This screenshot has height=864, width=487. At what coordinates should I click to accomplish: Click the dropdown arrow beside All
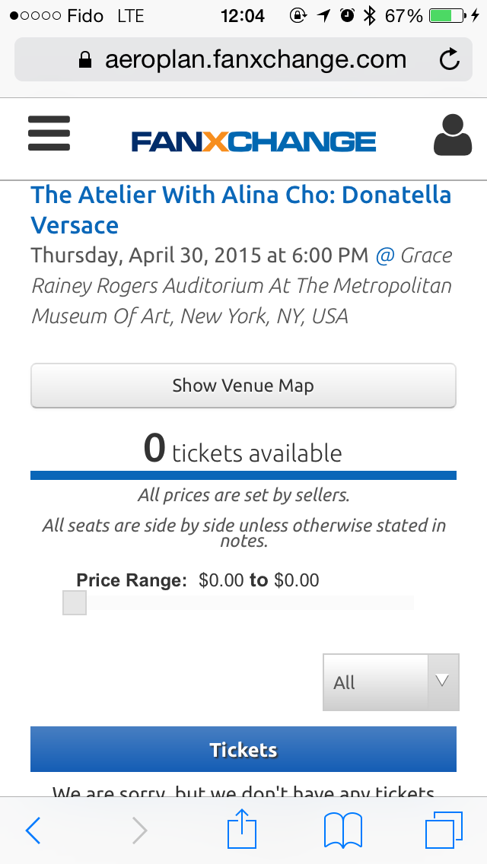443,682
